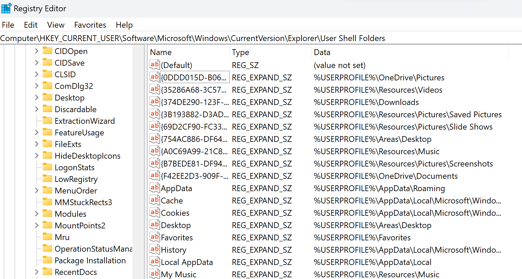Expand the CIDSave key
522x279 pixels.
pyautogui.click(x=37, y=63)
